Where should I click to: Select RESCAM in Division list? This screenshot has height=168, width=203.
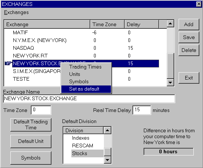pyautogui.click(x=82, y=146)
